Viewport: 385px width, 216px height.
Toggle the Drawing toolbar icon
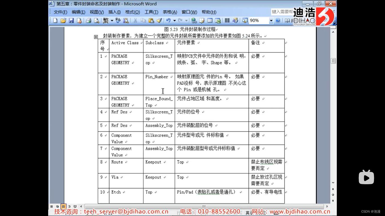coord(235,21)
